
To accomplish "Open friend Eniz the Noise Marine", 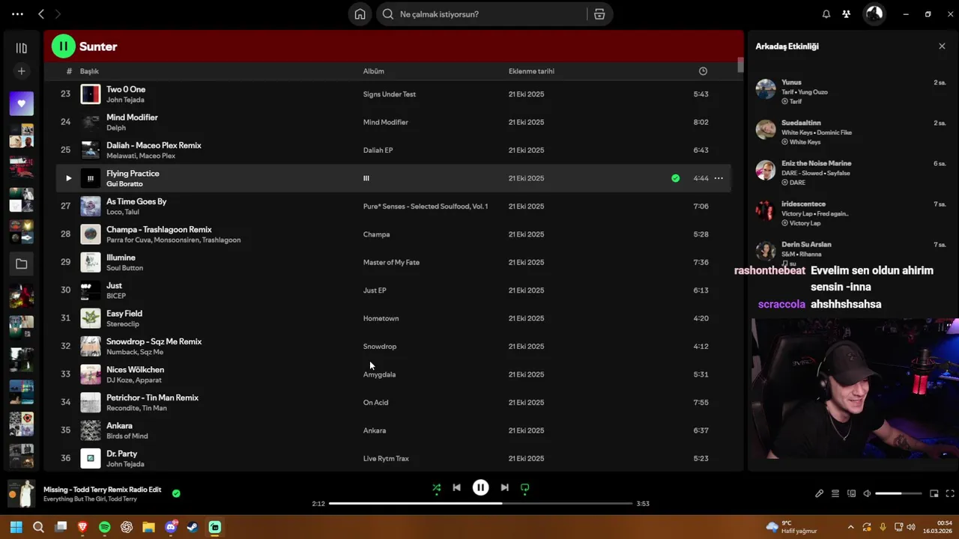I will click(x=816, y=163).
